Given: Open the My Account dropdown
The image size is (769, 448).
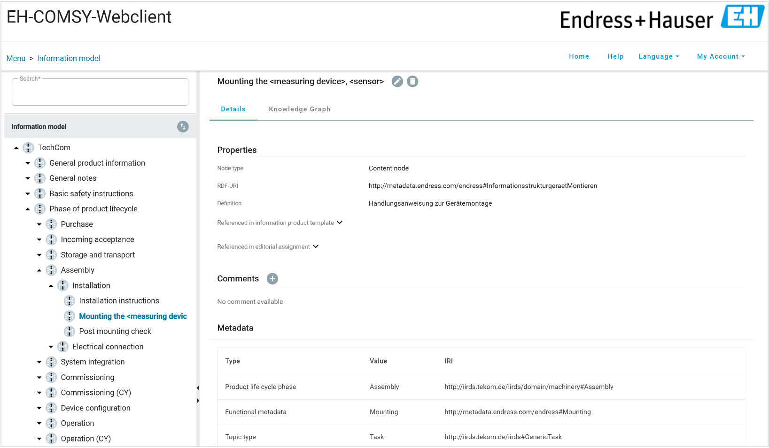Looking at the screenshot, I should 721,56.
